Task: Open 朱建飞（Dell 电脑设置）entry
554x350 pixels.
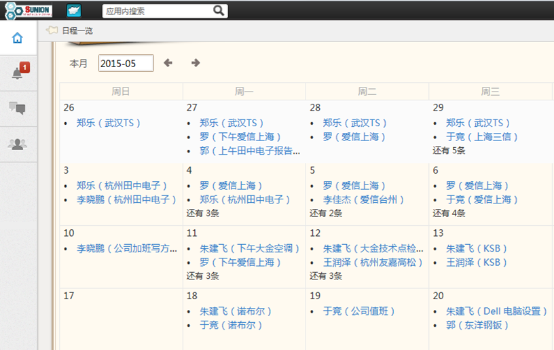Action: 496,311
